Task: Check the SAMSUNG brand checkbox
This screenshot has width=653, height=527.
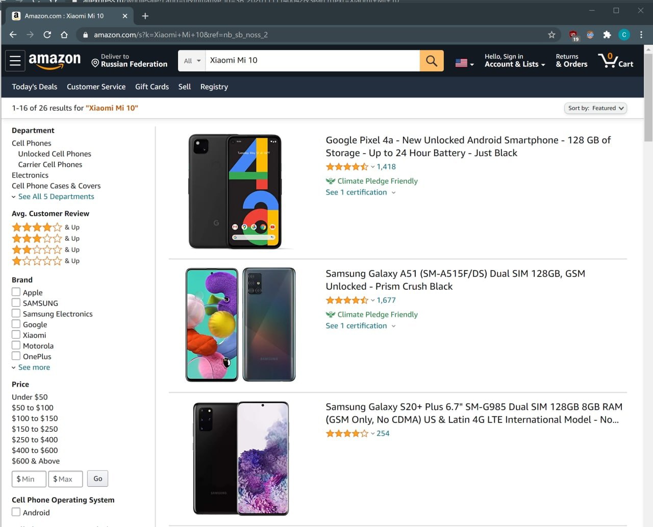Action: pyautogui.click(x=16, y=303)
